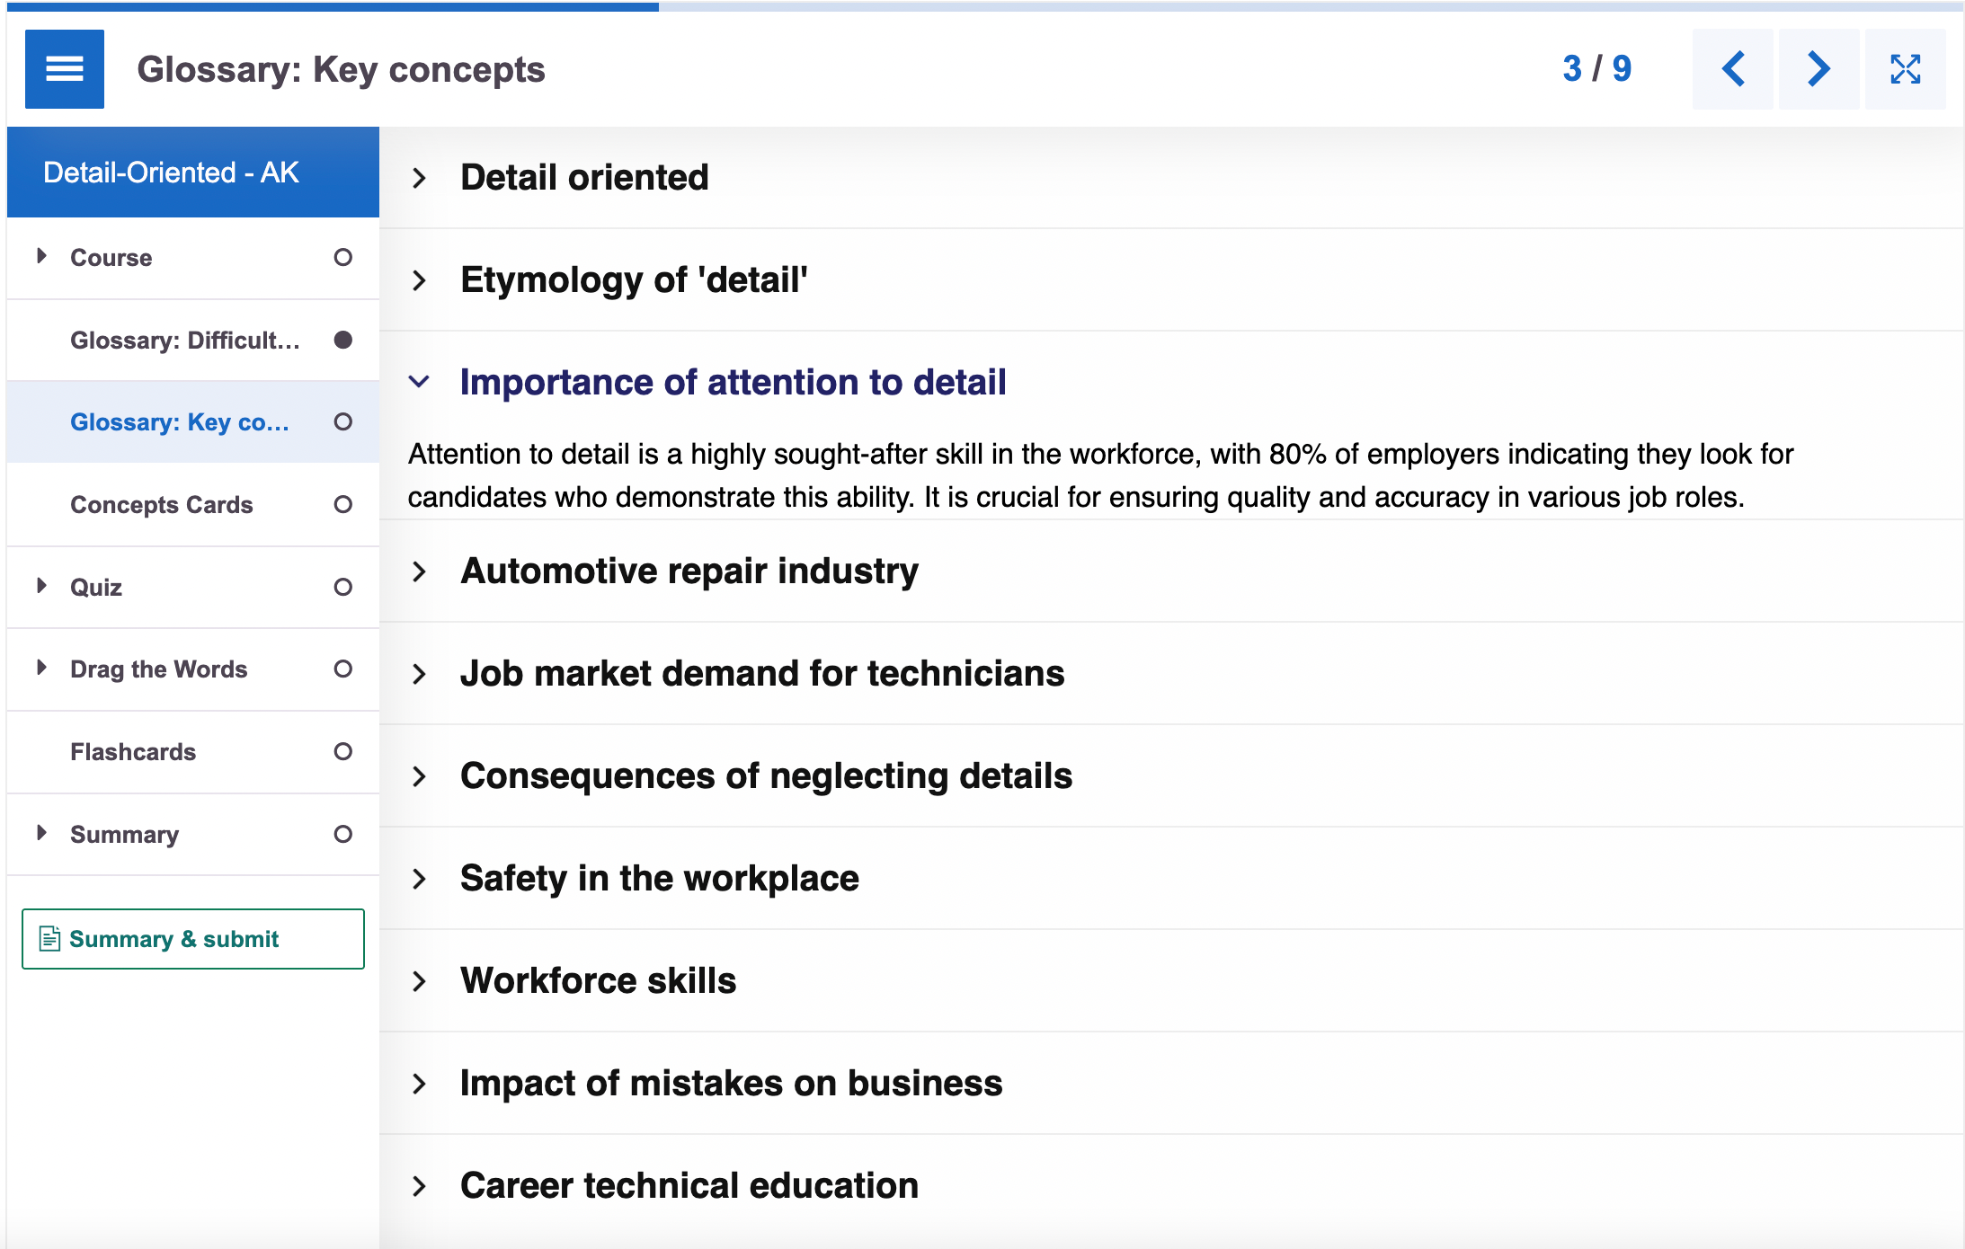Expand the Drag the Words sidebar item
This screenshot has height=1249, width=1965.
coord(40,669)
